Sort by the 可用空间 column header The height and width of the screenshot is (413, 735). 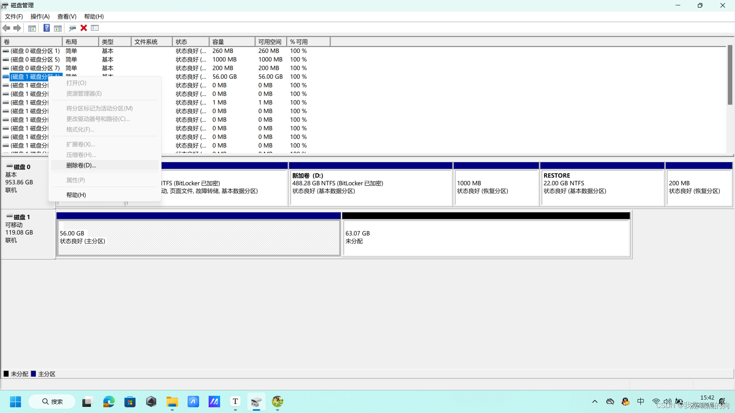(x=271, y=42)
